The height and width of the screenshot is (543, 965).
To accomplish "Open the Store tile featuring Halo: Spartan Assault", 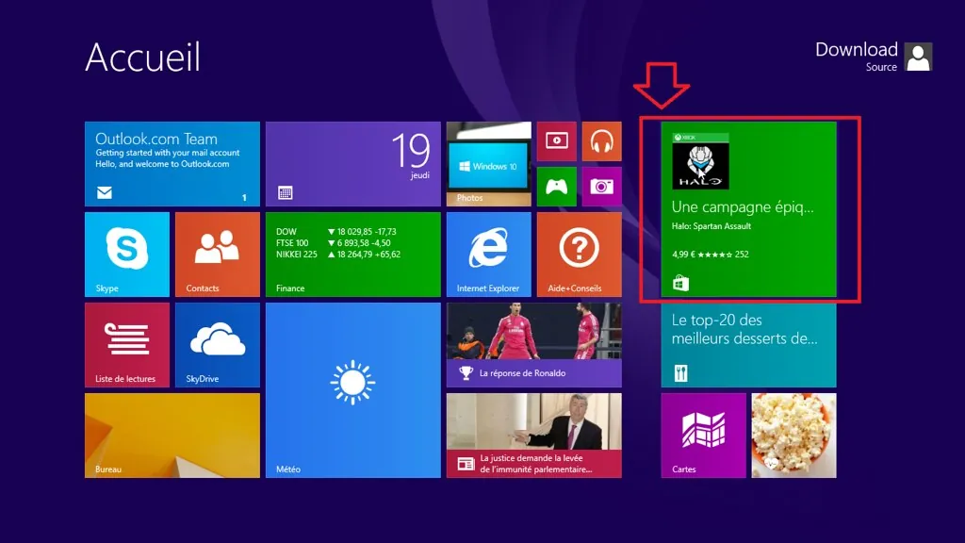I will 748,209.
